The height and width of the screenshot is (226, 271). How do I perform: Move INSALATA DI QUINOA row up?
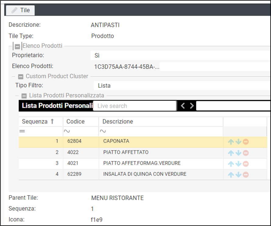tap(231, 175)
